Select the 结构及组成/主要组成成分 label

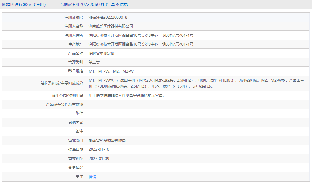coord(62,83)
